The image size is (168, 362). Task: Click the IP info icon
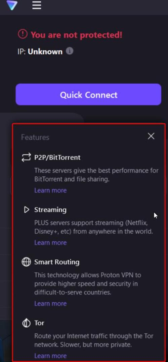pyautogui.click(x=70, y=51)
